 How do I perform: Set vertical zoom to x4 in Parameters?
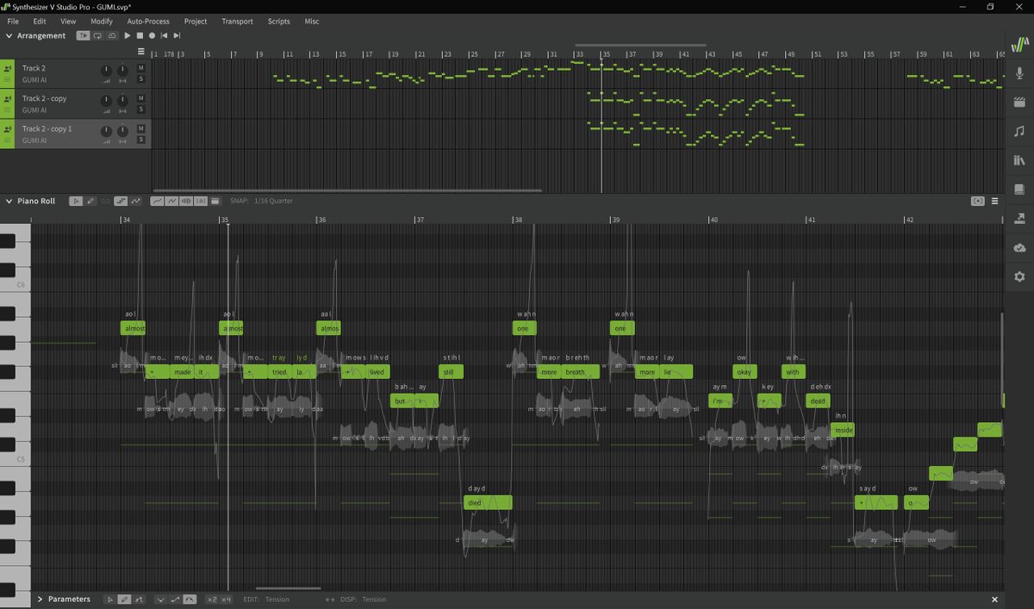[x=226, y=600]
